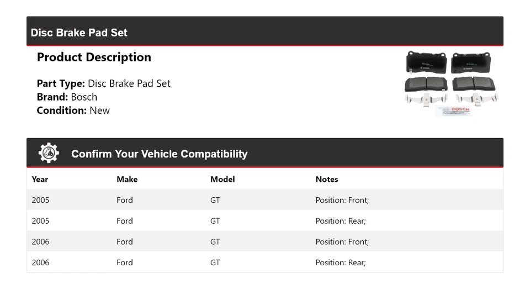The image size is (530, 289).
Task: Click the Disc Brake Pad Set title bar
Action: 79,33
